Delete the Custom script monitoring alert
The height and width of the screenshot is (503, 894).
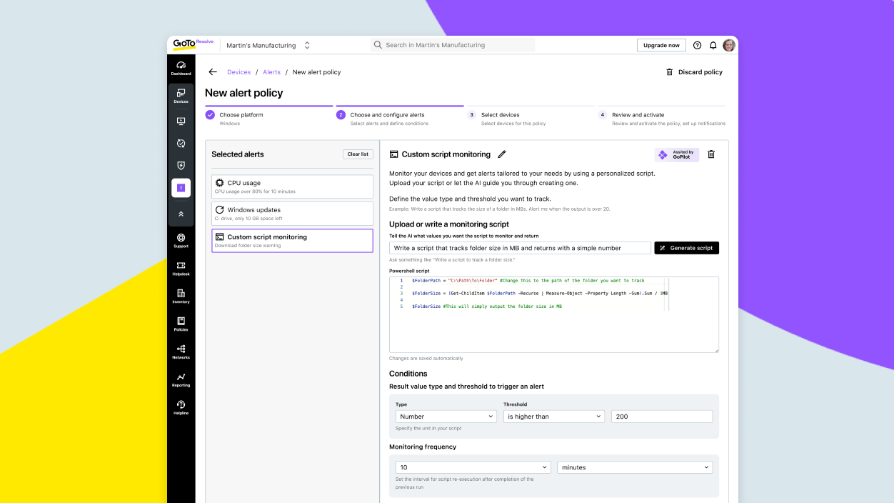click(x=710, y=154)
